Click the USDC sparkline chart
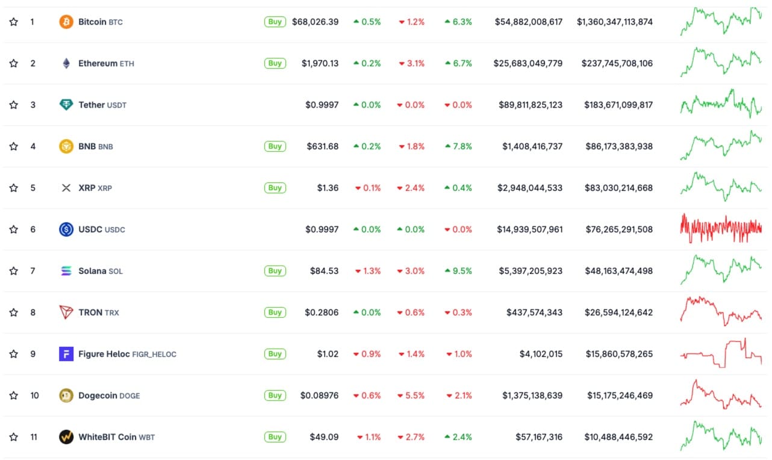This screenshot has width=772, height=460. (721, 229)
